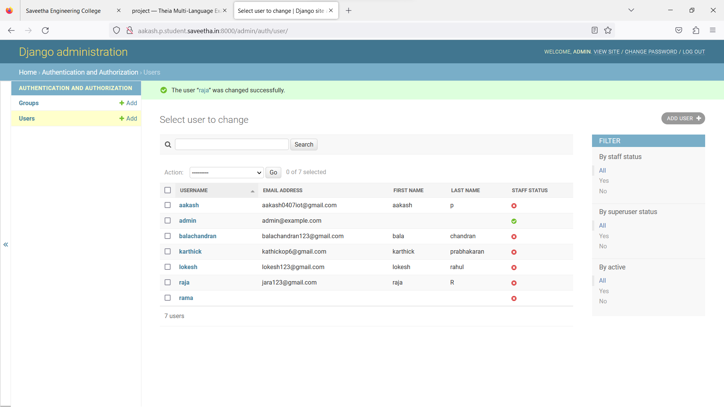This screenshot has height=407, width=724.
Task: Click the browser address bar
Action: point(362,31)
